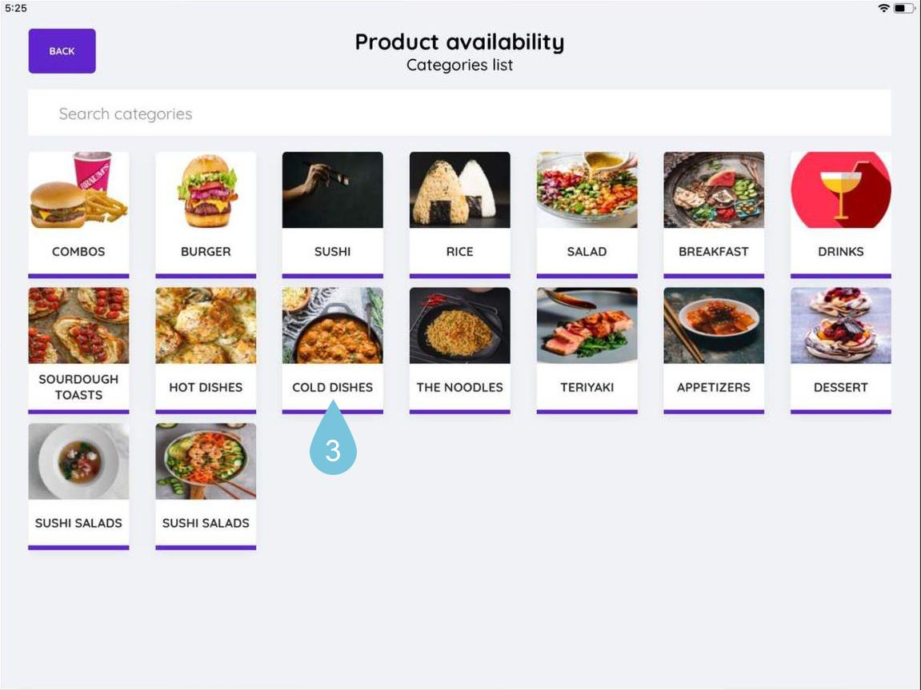Tap the Drinks cocktail icon tile
Viewport: 921px width, 690px height.
[840, 214]
